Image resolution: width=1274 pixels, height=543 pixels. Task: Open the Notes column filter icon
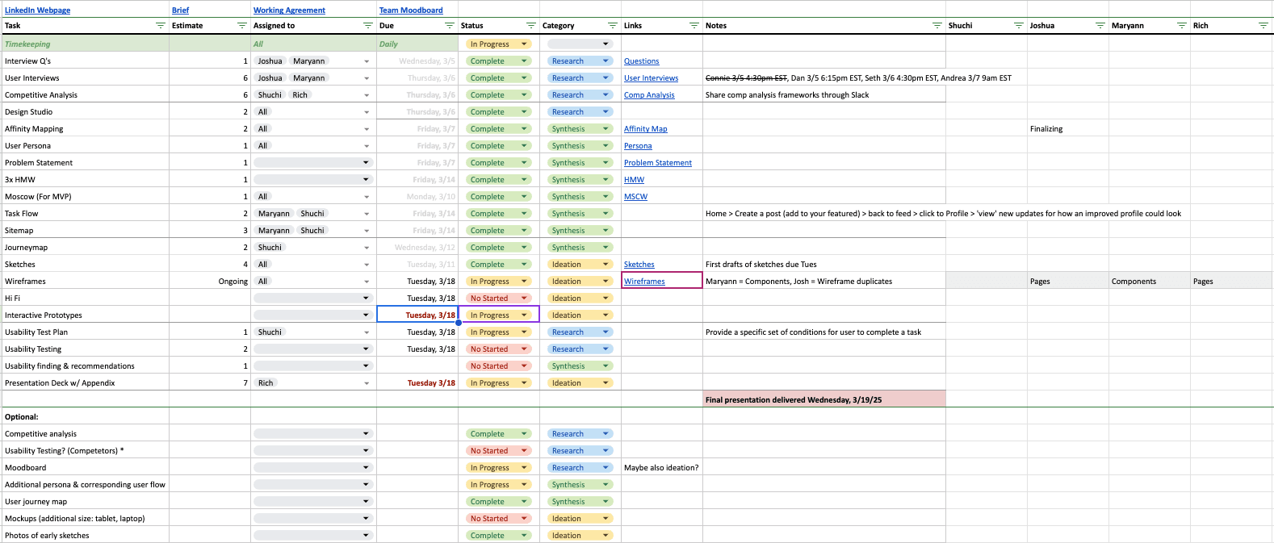937,26
